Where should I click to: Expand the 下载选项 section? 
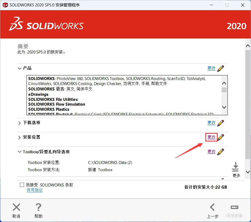click(19, 123)
